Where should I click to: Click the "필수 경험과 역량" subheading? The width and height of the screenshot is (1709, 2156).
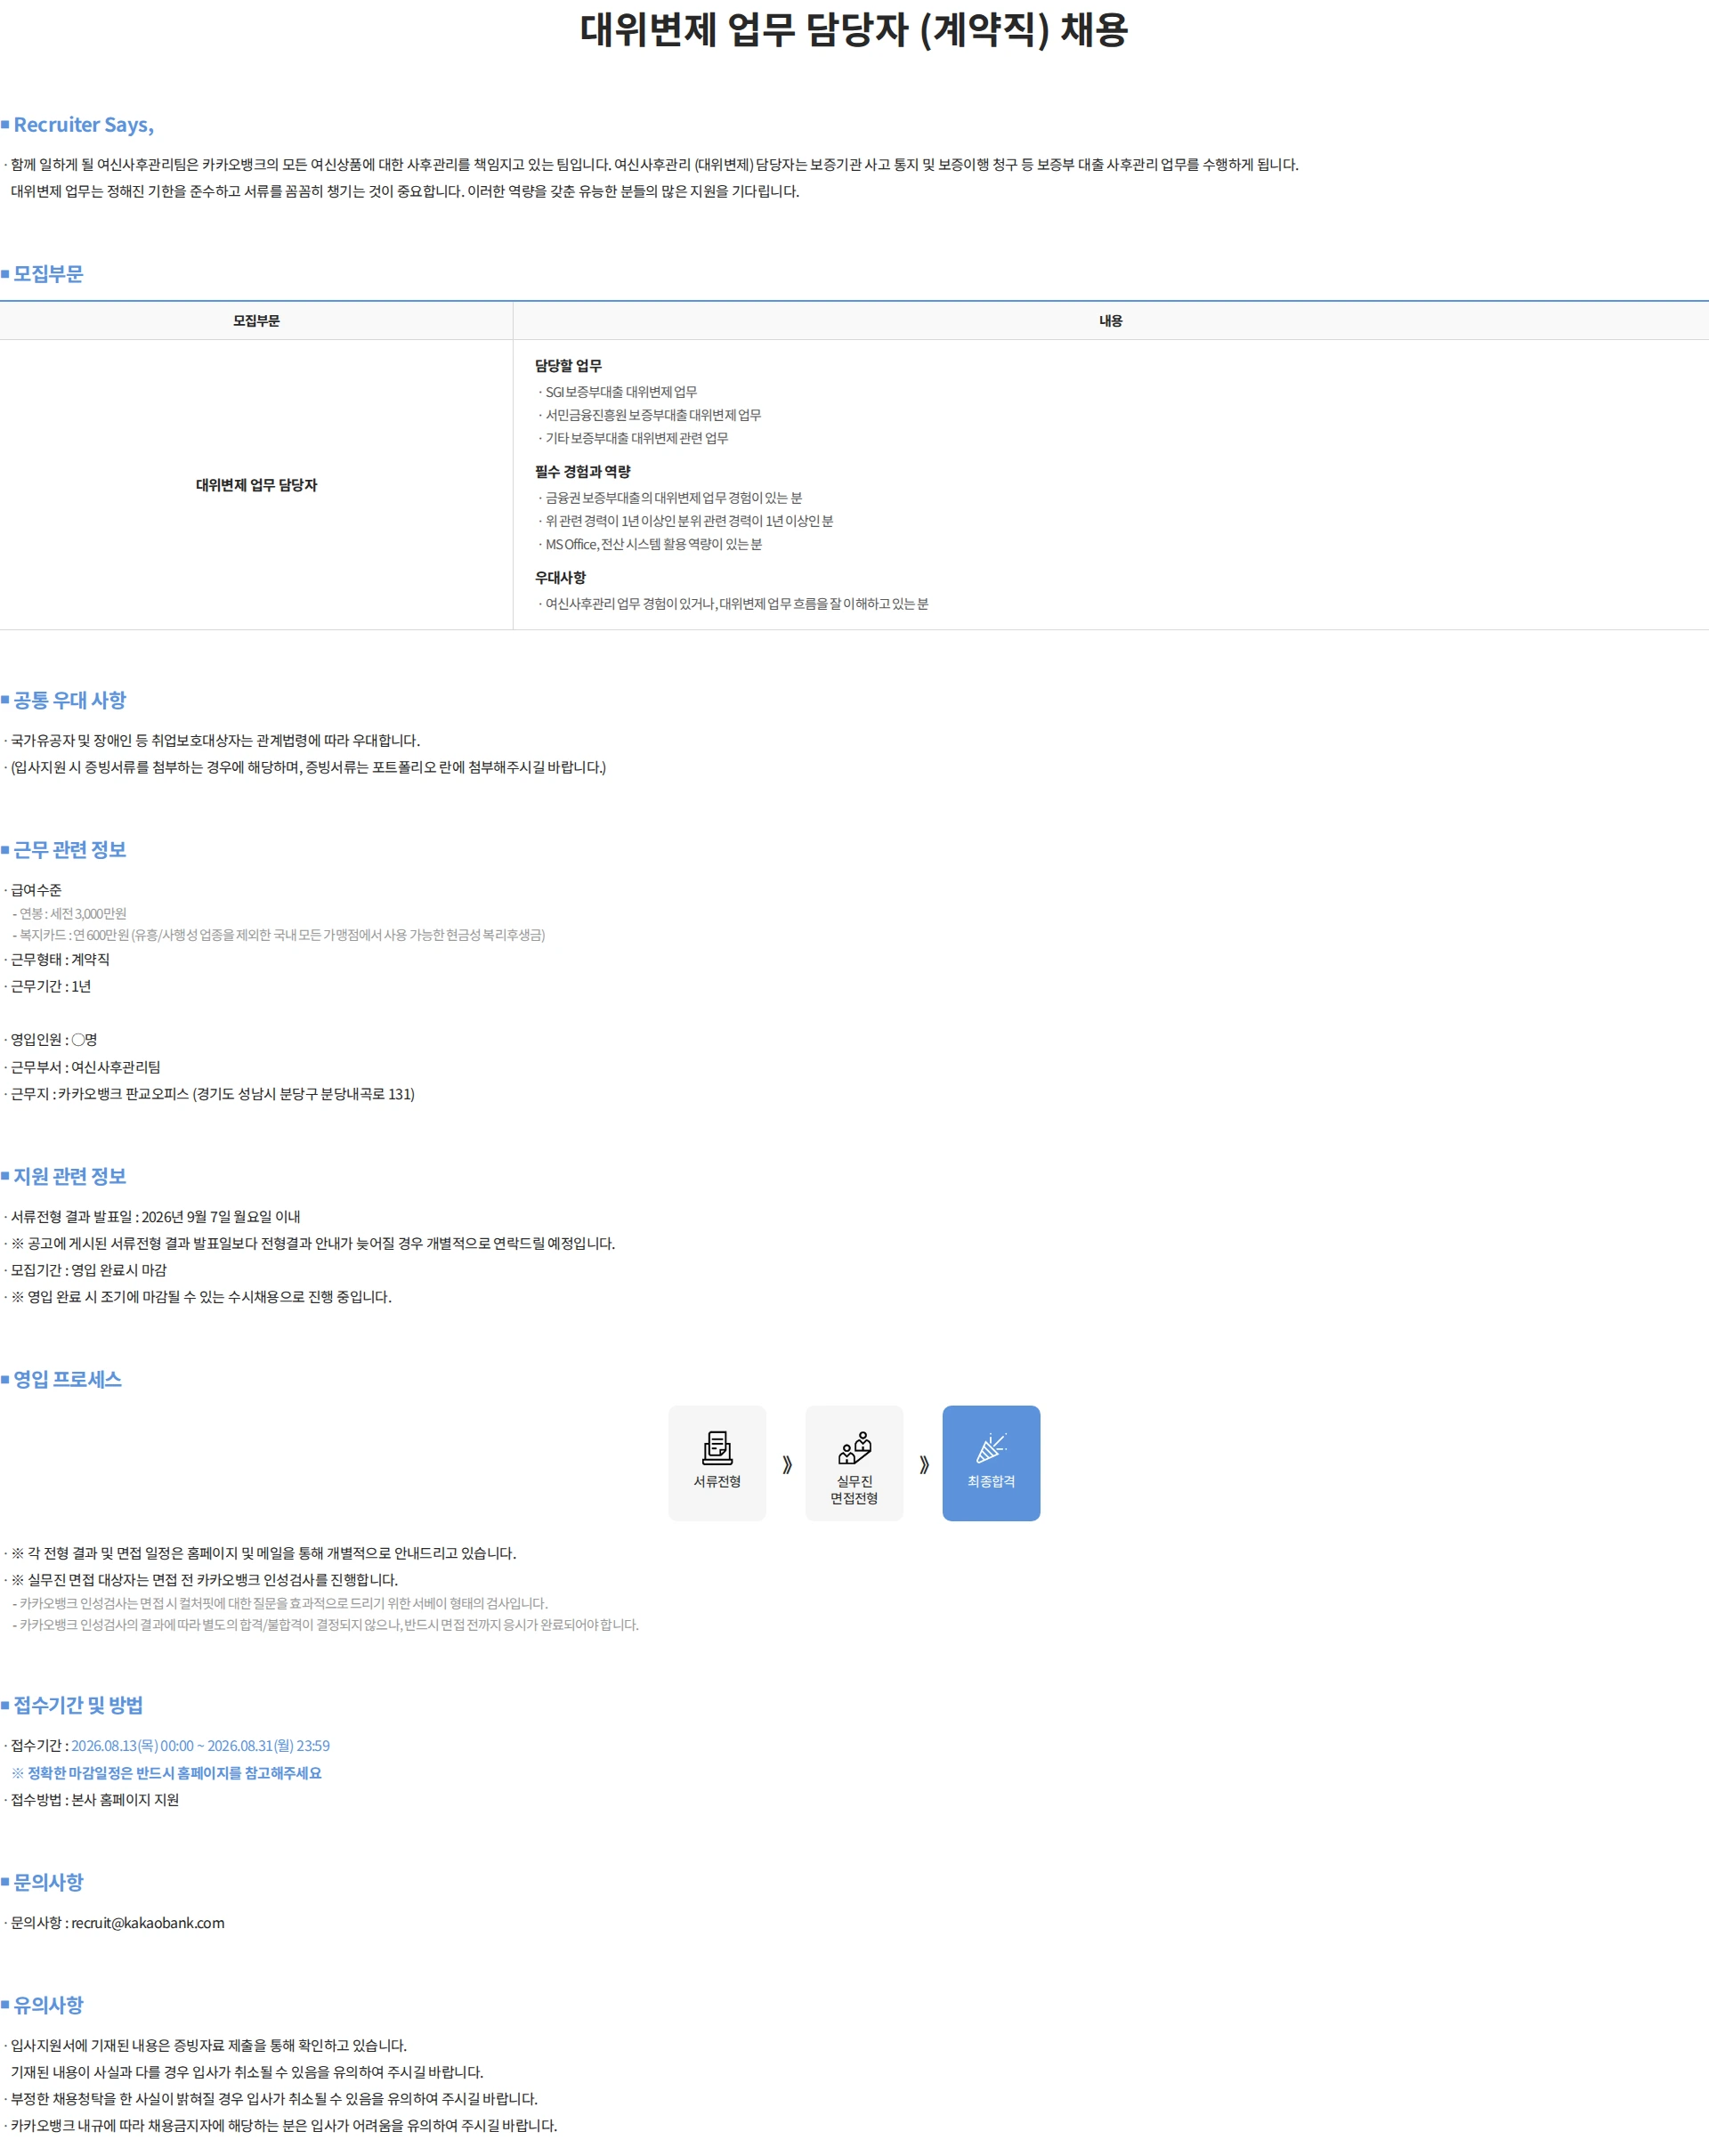582,472
